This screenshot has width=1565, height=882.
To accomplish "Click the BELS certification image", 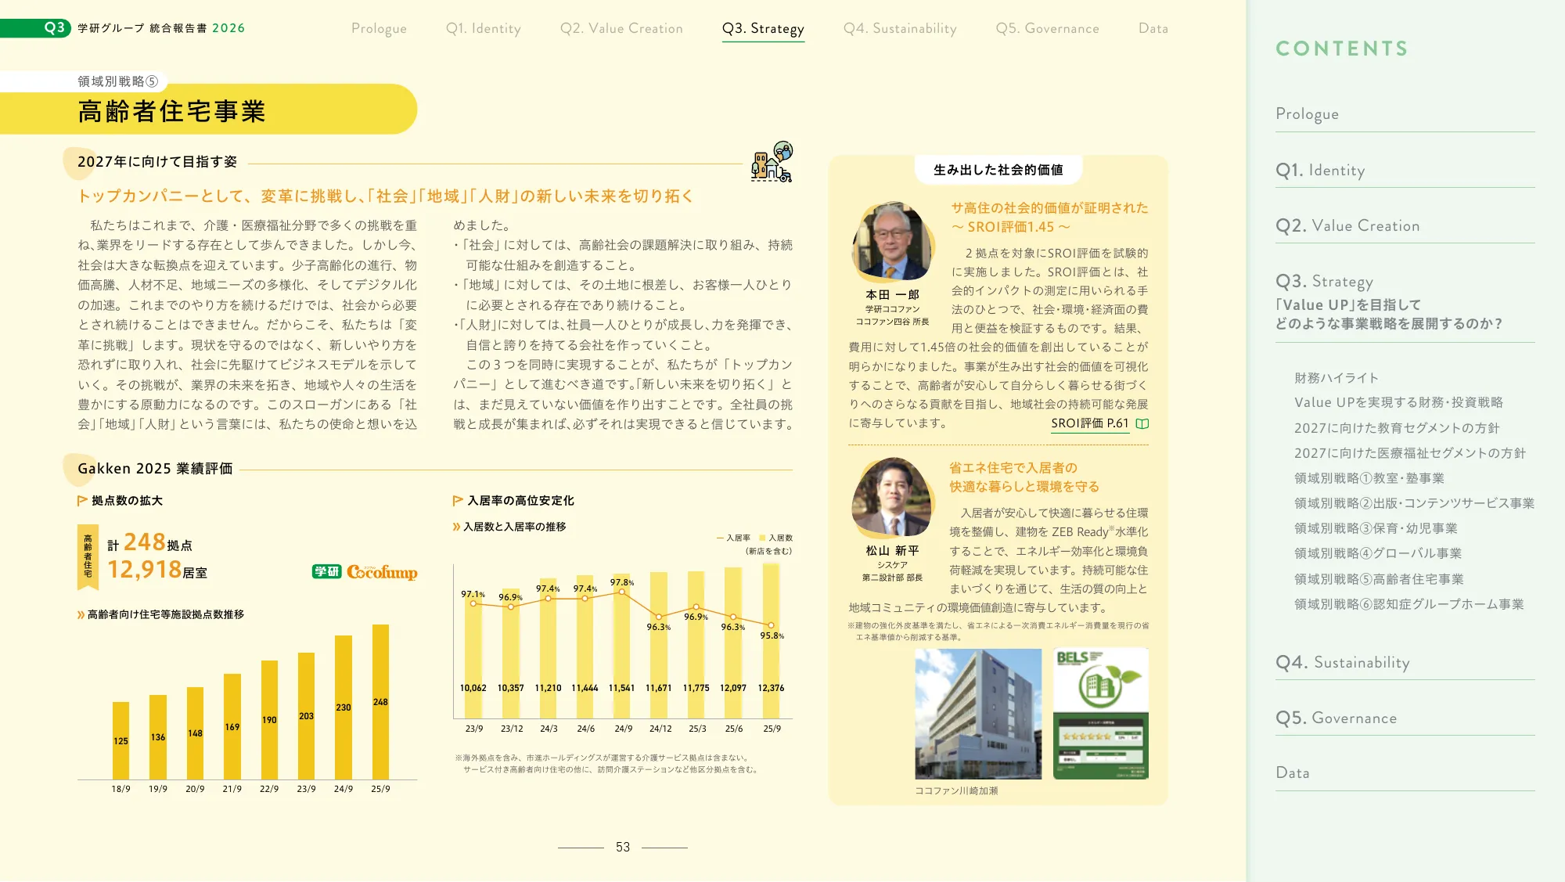I will pos(1101,714).
